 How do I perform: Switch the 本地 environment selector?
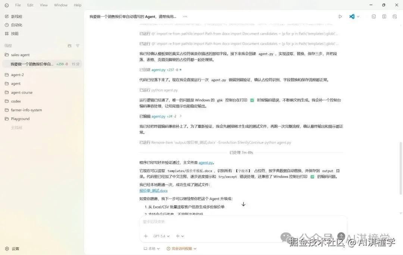tap(151, 248)
